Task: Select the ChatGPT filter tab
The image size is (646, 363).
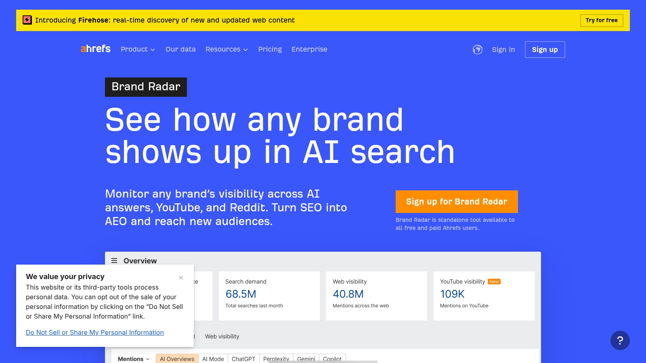Action: tap(243, 359)
